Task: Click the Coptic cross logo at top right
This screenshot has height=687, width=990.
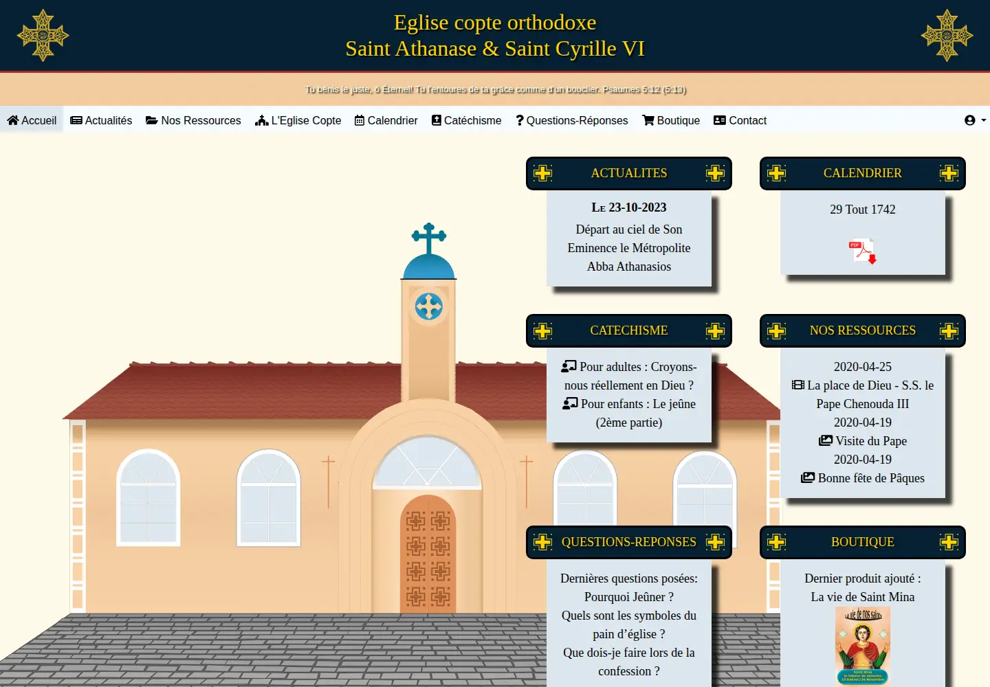Action: [x=947, y=35]
